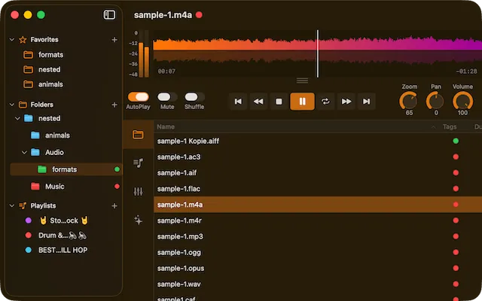Screen dimensions: 482x301
Task: Click the green tag dot on formats folder
Action: click(x=117, y=169)
